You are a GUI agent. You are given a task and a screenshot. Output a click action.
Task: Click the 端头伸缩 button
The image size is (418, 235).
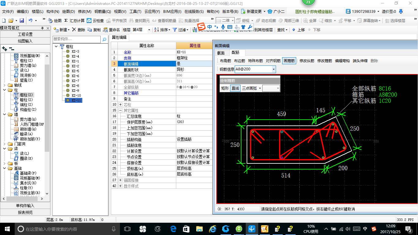click(x=360, y=61)
